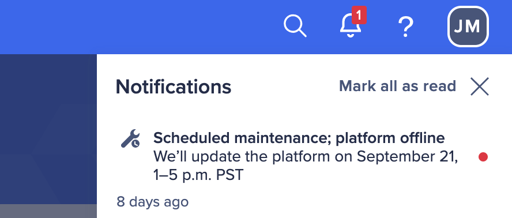Close the Notifications panel with X
The height and width of the screenshot is (218, 512).
(x=479, y=87)
